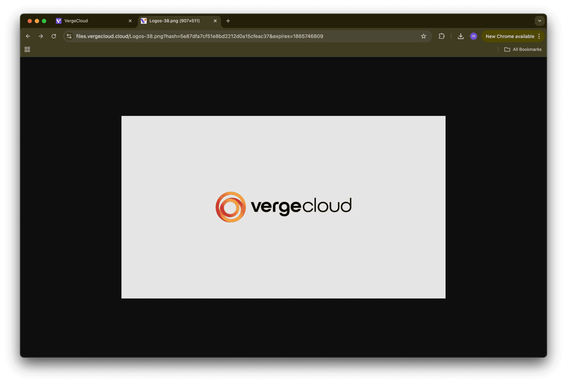Open the Chrome three-dot menu
Screen dimensions: 567x384
point(539,36)
